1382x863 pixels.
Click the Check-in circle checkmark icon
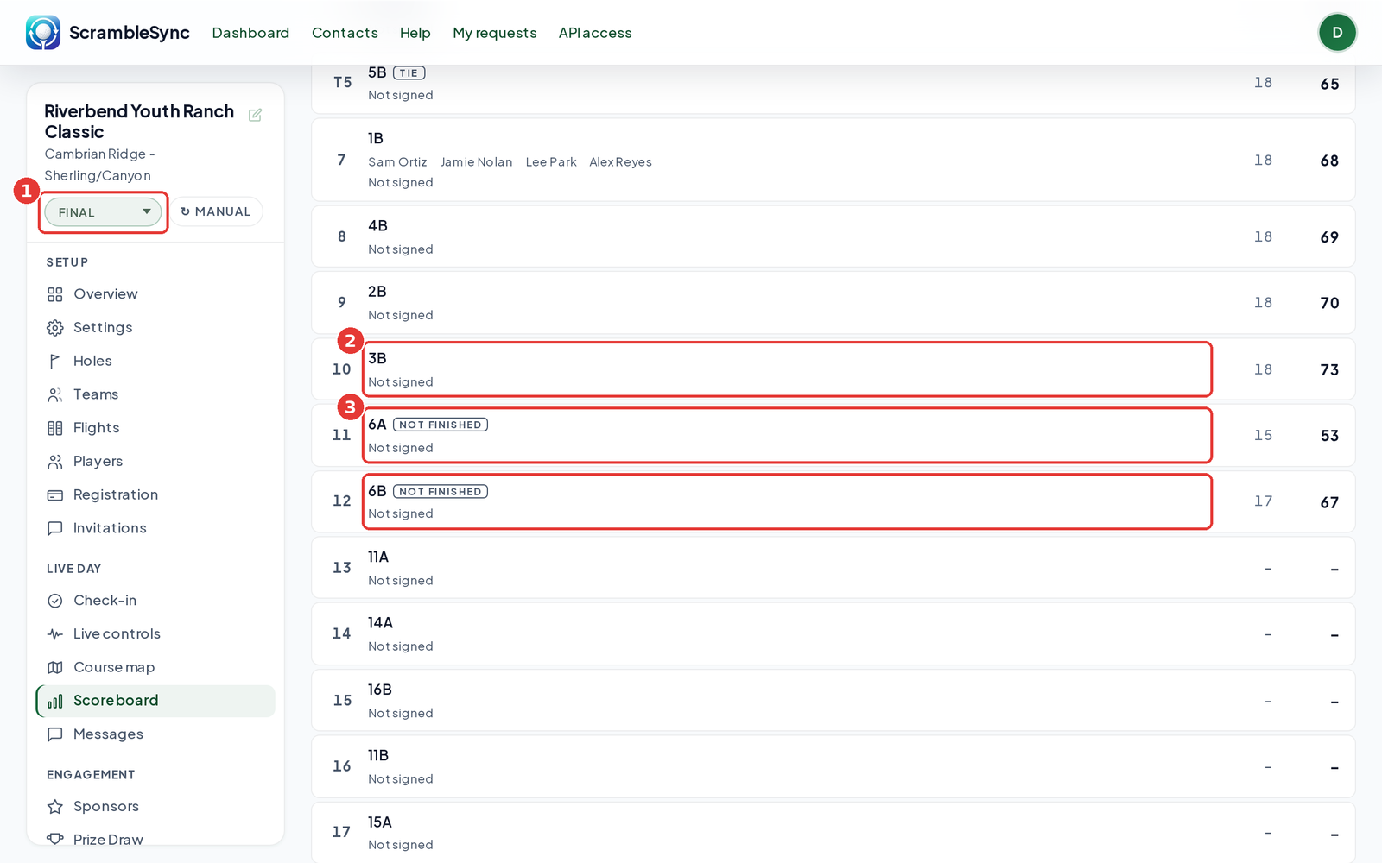[55, 601]
